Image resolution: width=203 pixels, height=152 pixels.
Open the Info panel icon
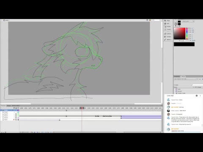click(165, 24)
